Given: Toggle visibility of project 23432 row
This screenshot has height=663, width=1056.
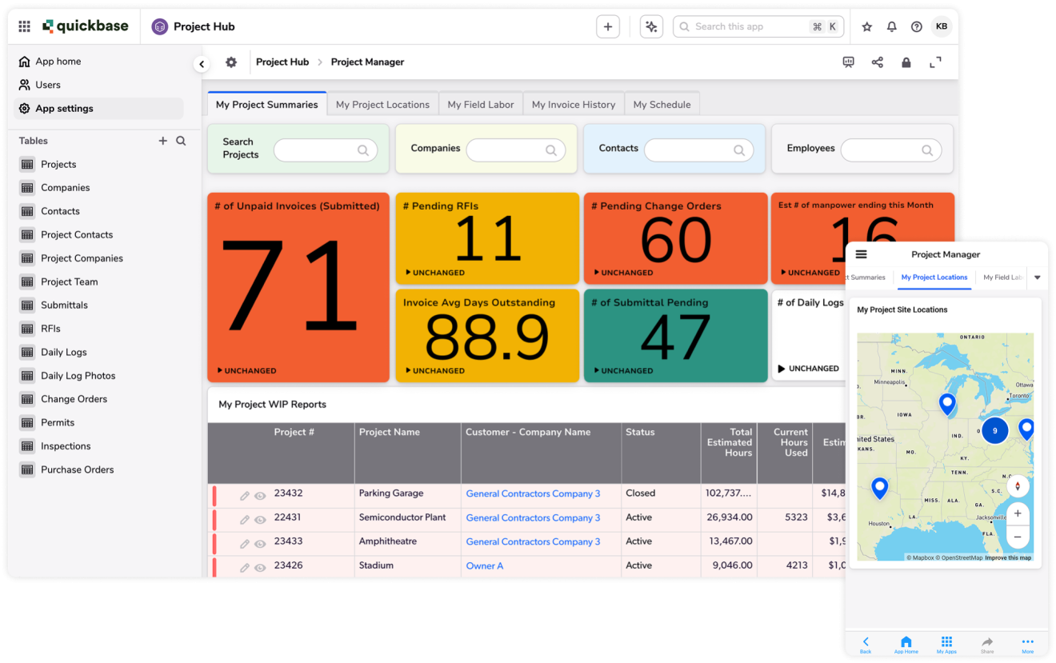Looking at the screenshot, I should pos(260,494).
